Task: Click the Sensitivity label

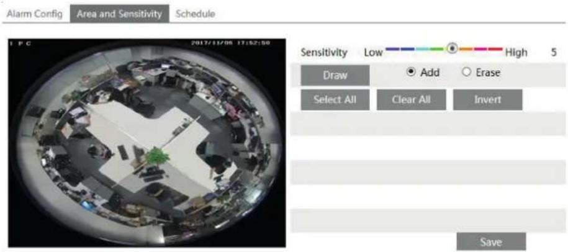Action: (324, 53)
